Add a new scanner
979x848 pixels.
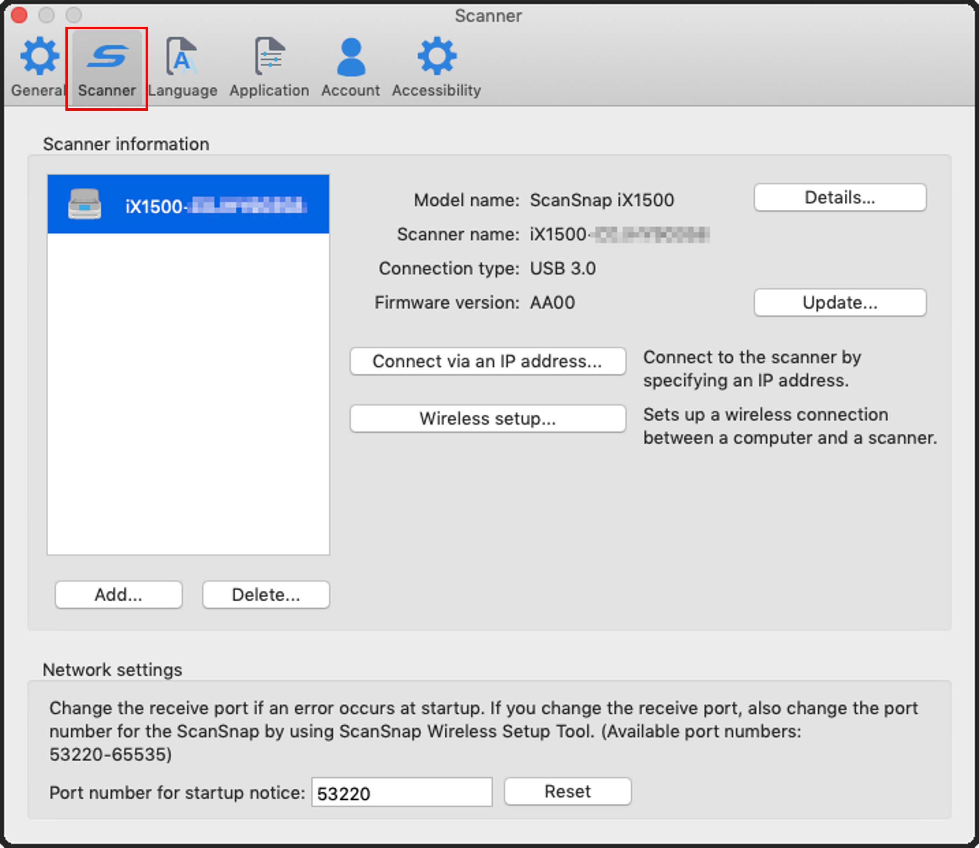119,595
